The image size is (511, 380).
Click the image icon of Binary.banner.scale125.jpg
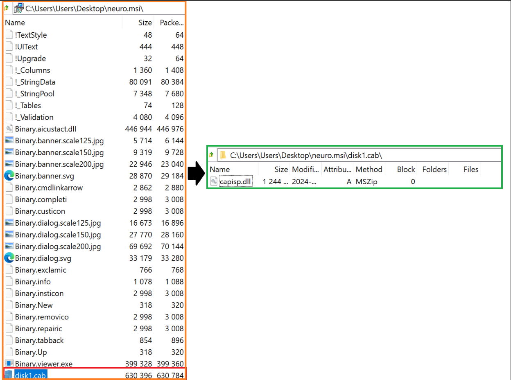pos(9,140)
